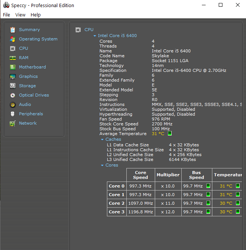
Task: Open the Network section in sidebar
Action: pyautogui.click(x=28, y=123)
